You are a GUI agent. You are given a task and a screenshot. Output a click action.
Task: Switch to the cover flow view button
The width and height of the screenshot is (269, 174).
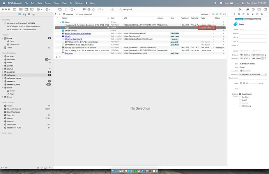(225, 14)
